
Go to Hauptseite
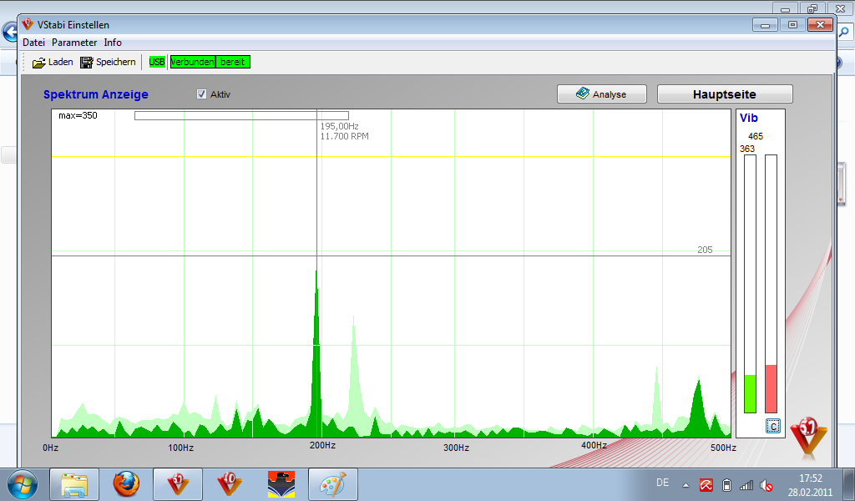pyautogui.click(x=725, y=94)
